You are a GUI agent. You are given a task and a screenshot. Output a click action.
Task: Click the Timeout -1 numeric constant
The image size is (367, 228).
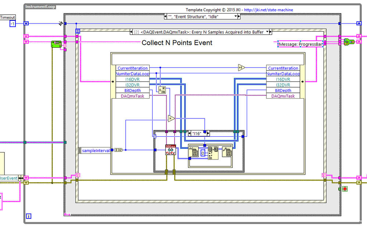(x=13, y=23)
